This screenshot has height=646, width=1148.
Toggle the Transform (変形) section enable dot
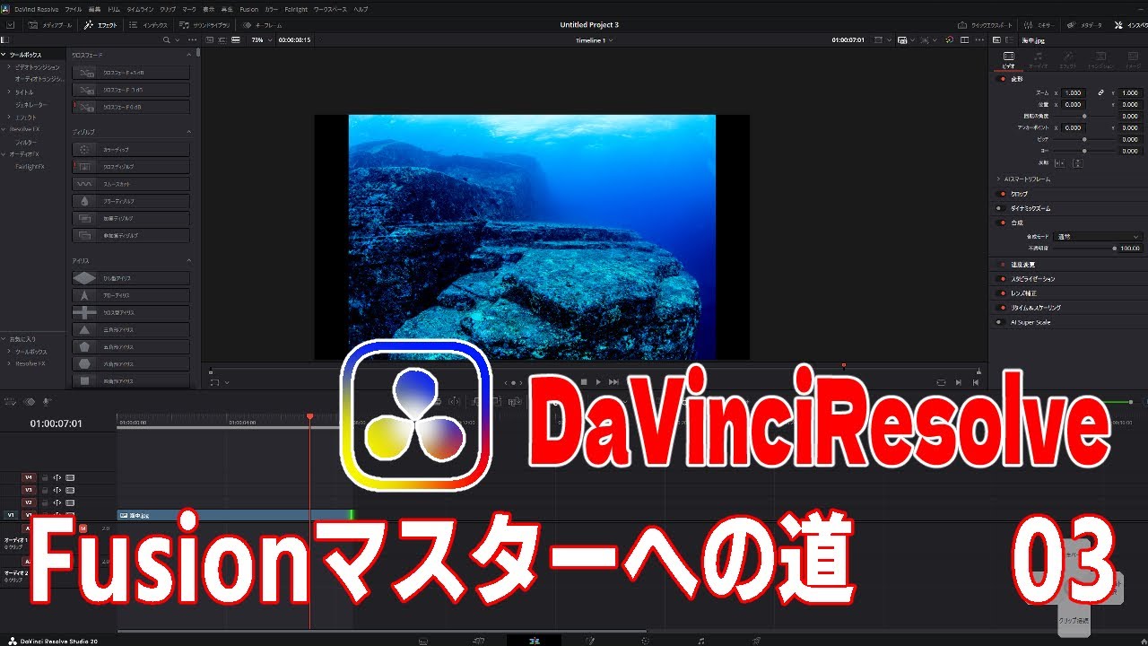(x=1002, y=79)
